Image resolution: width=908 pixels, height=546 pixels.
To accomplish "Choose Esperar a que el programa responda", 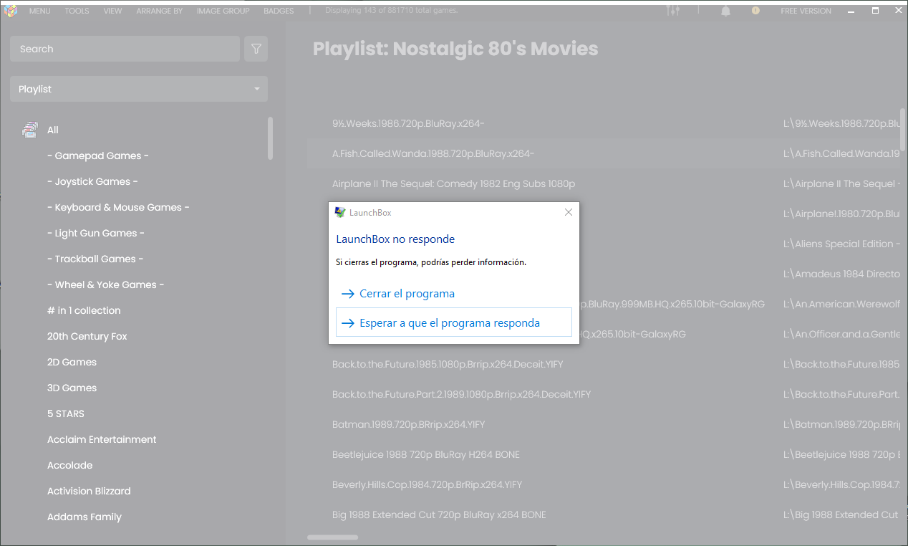I will point(454,322).
